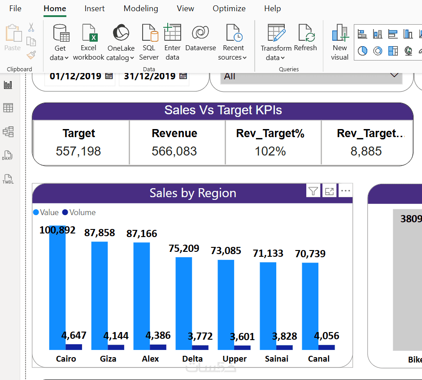
Task: Switch to Report view in sidebar
Action: 8,85
